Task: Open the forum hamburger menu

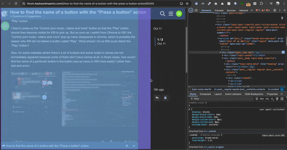Action: click(x=171, y=14)
